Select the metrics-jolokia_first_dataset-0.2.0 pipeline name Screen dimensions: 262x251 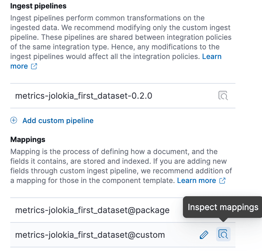click(84, 96)
